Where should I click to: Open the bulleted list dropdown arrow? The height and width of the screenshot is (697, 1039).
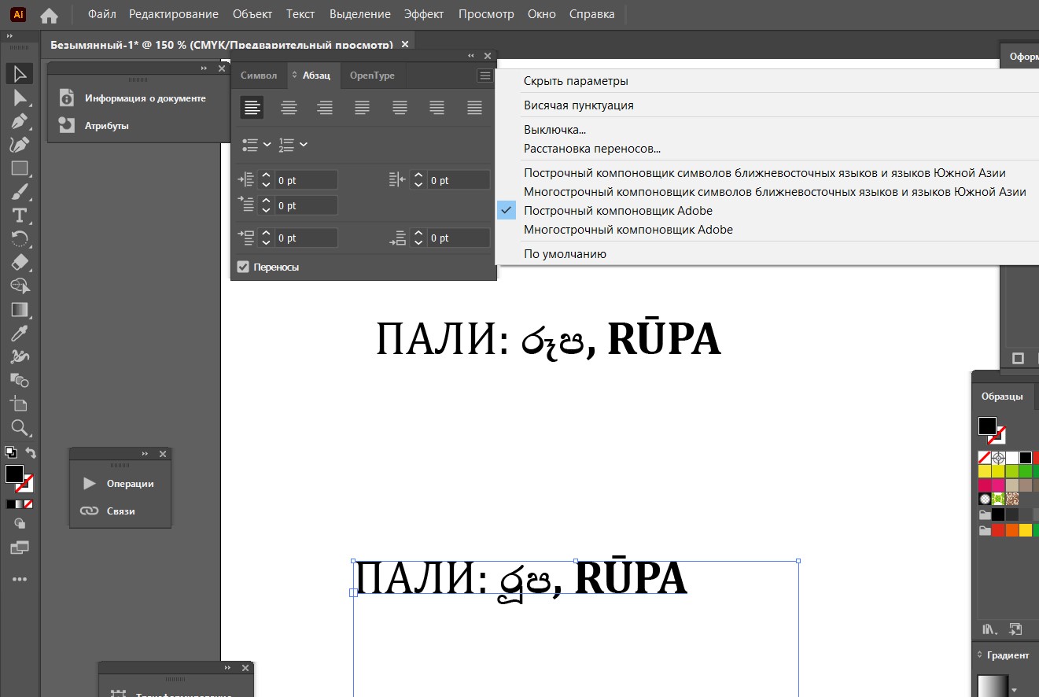click(x=267, y=145)
